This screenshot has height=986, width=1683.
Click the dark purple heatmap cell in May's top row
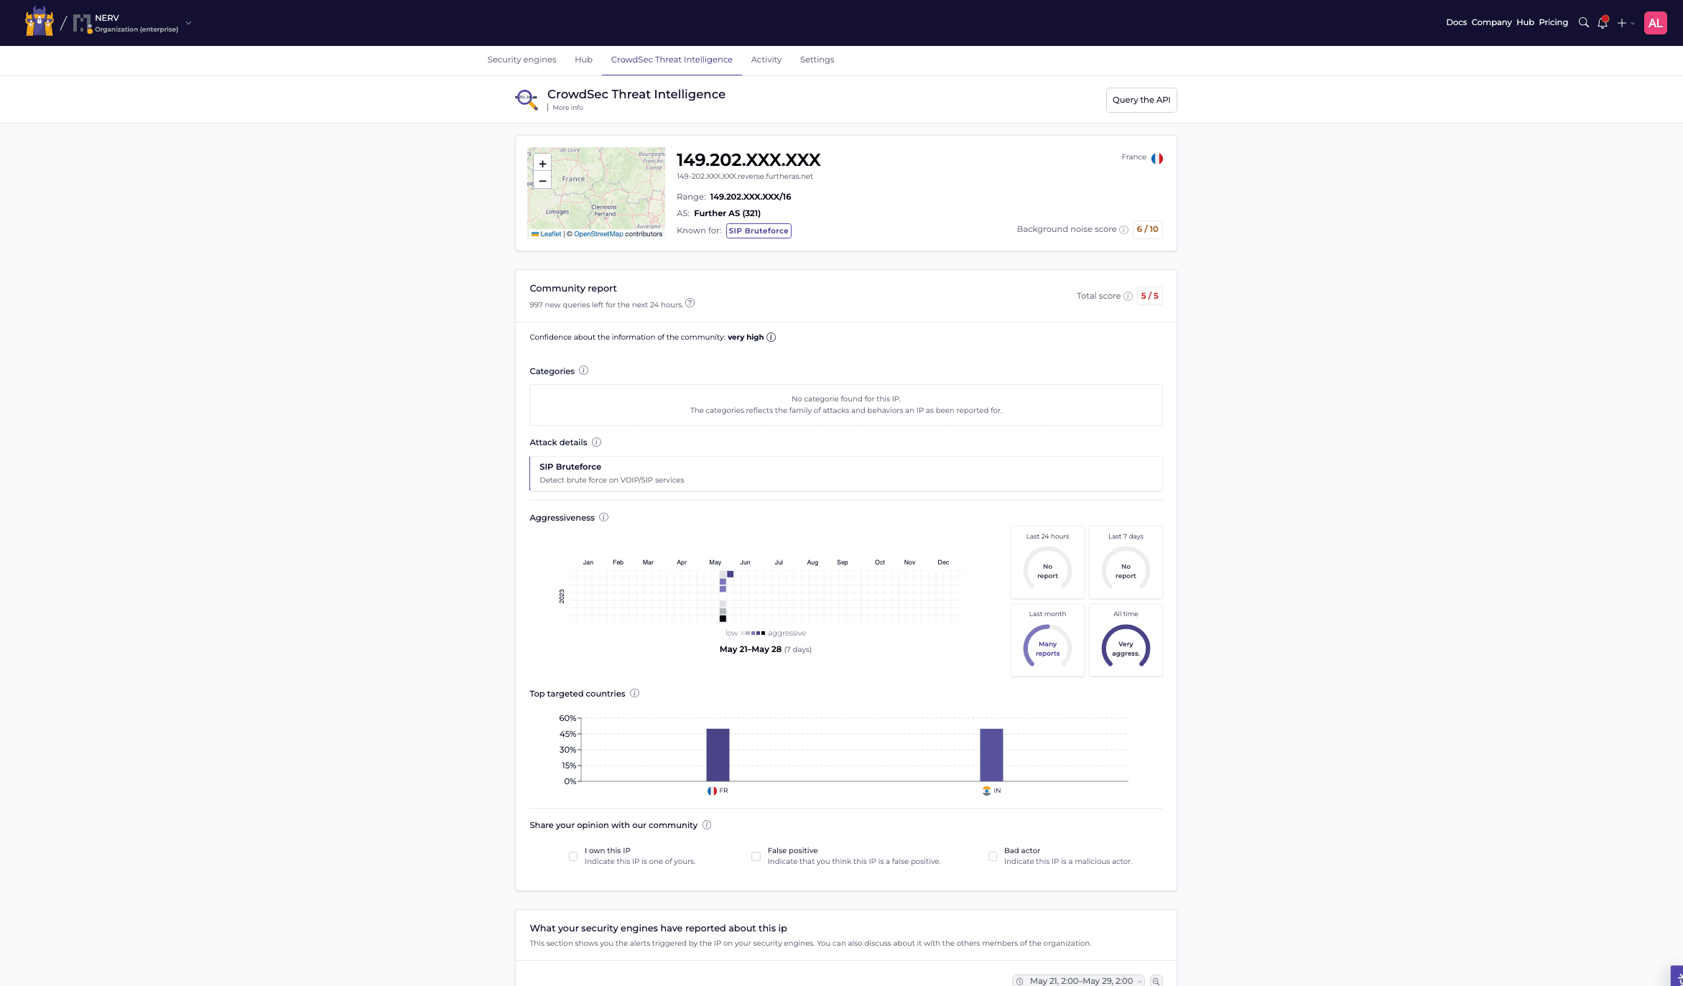click(730, 574)
